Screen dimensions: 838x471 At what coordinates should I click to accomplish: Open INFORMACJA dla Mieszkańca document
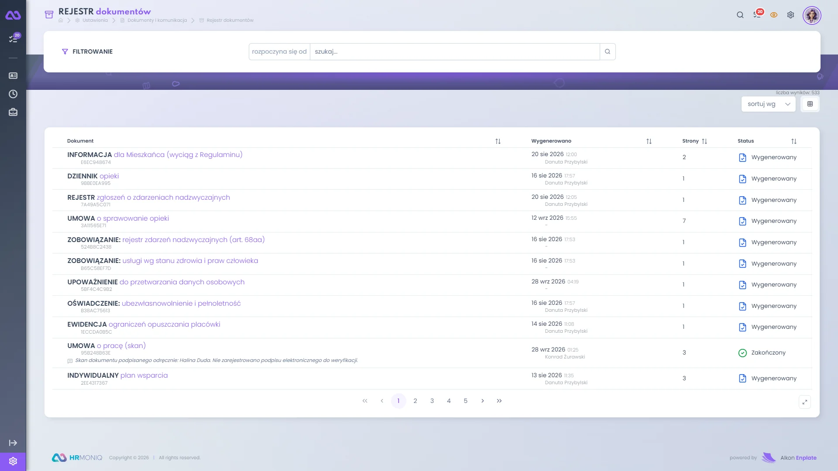155,155
